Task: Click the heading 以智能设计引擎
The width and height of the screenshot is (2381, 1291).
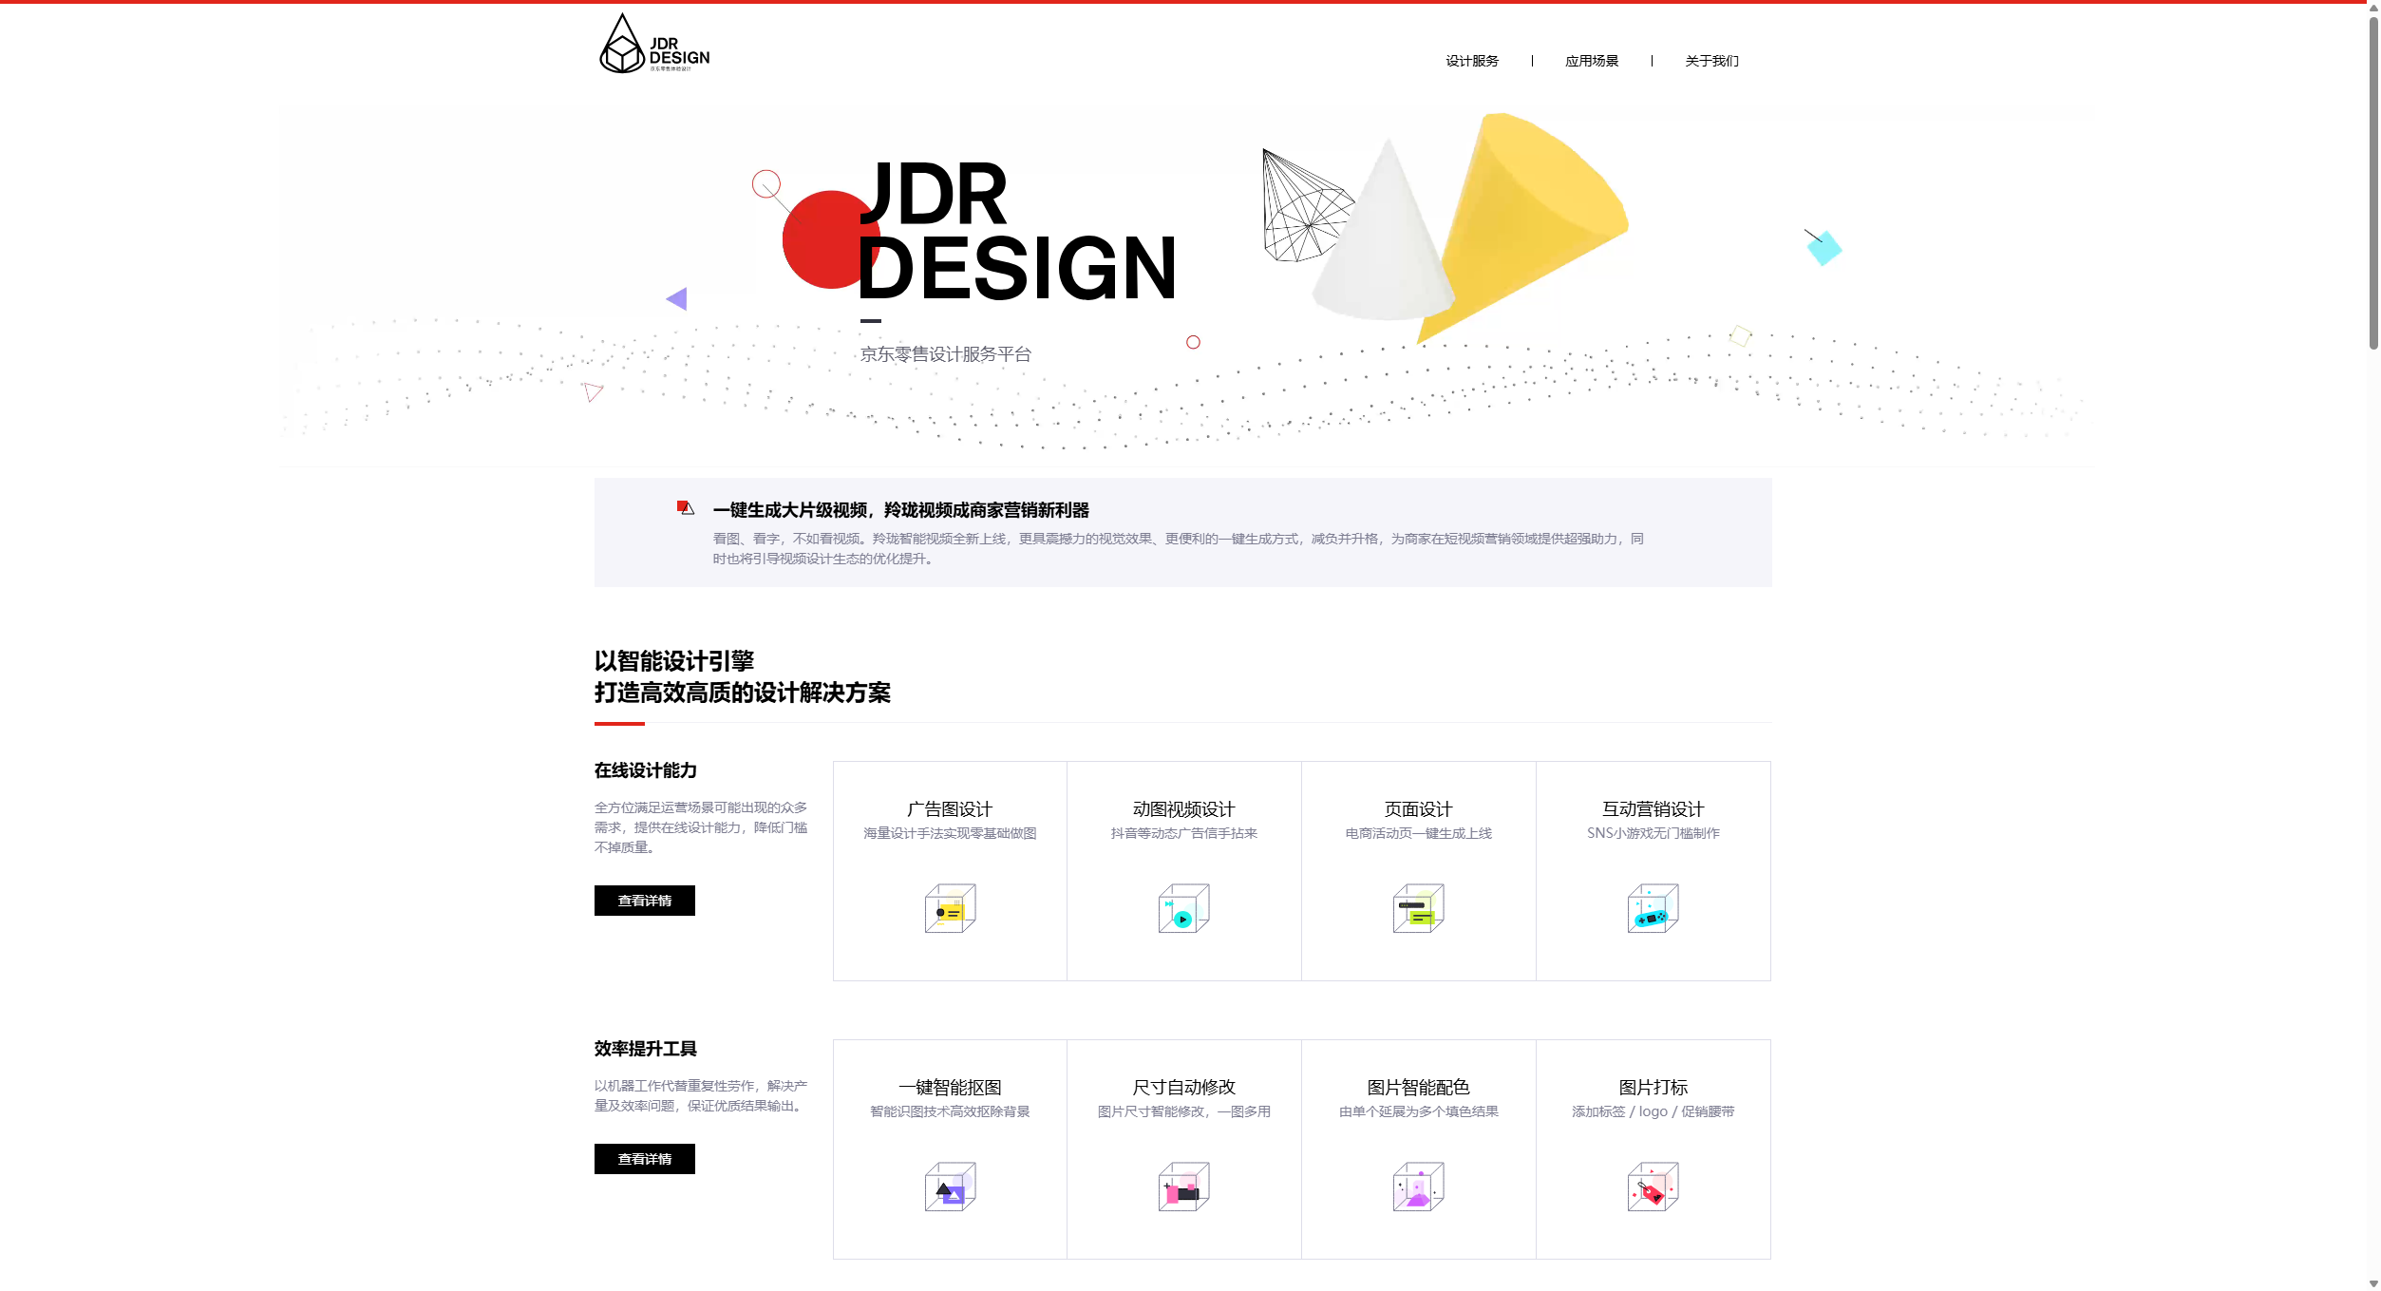Action: click(x=674, y=661)
